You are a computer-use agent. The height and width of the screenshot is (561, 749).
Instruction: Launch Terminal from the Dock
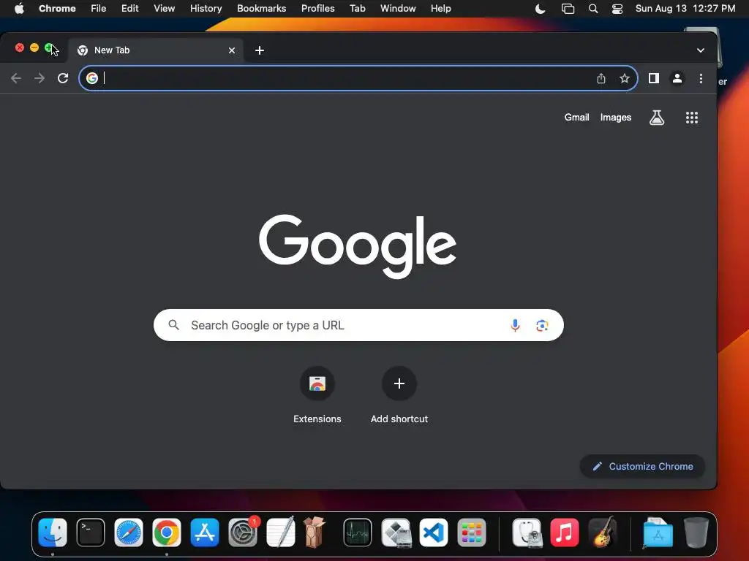click(90, 533)
